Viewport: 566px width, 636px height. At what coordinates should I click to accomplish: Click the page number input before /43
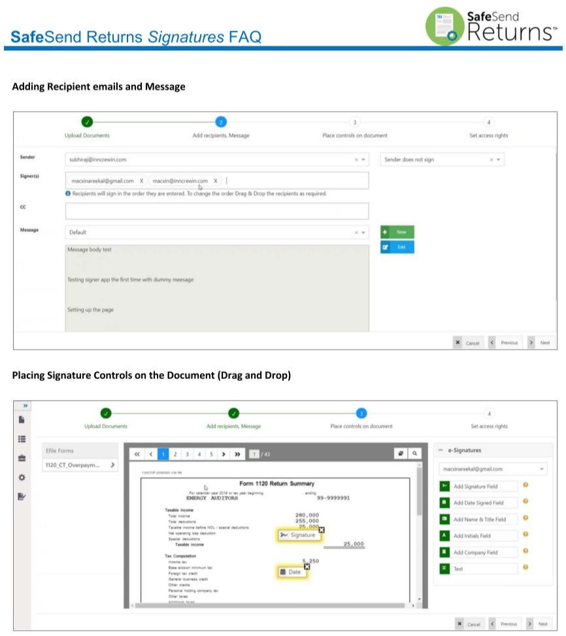tap(254, 454)
